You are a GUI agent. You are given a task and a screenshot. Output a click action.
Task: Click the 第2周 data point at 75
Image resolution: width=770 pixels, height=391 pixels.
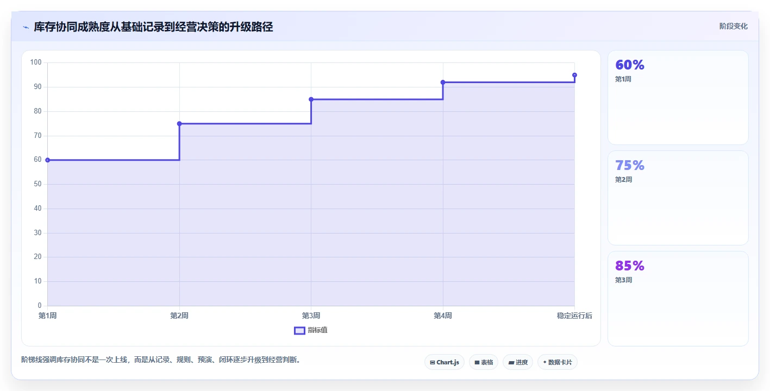(179, 124)
